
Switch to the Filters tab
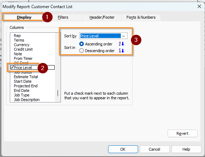(x=63, y=17)
